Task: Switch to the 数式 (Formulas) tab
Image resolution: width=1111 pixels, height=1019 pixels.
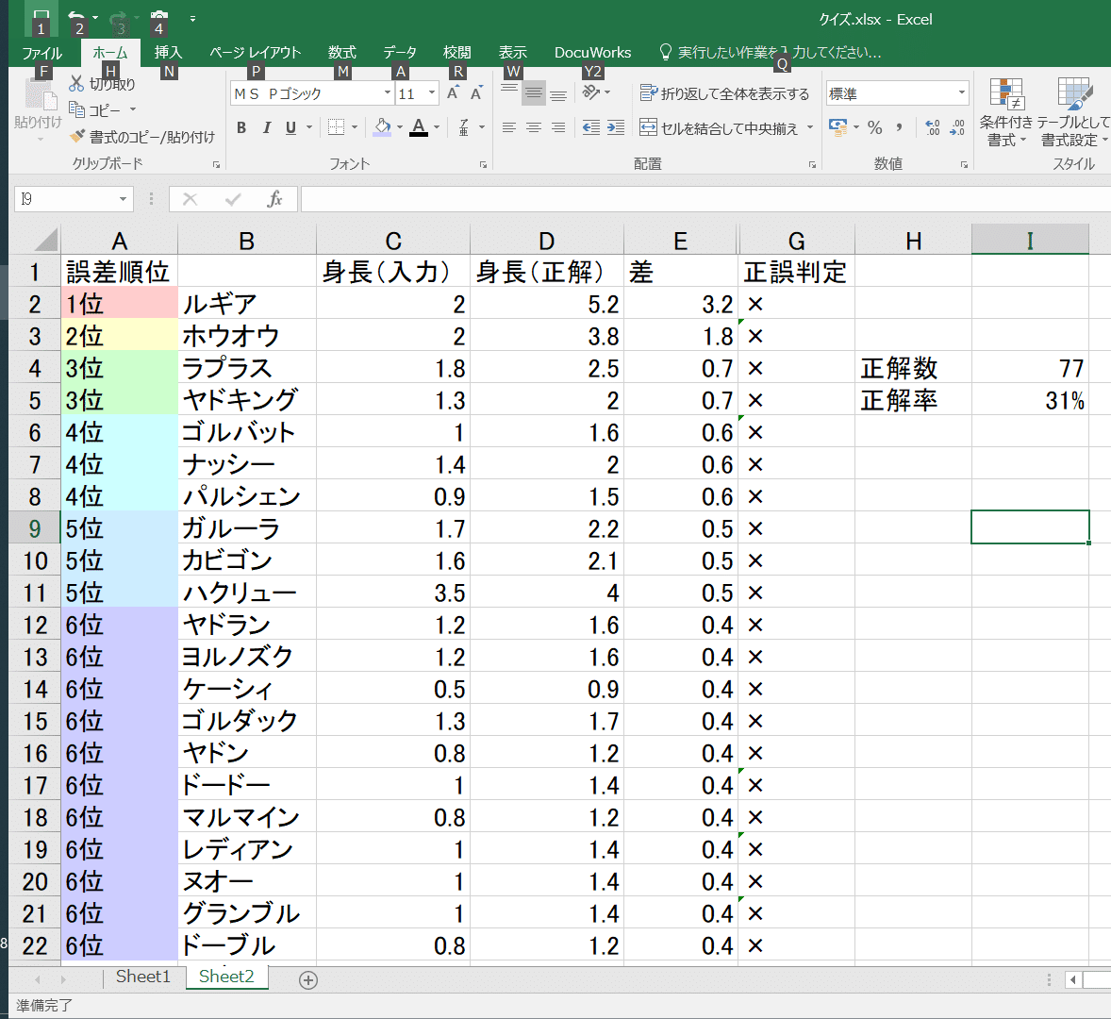Action: click(341, 53)
